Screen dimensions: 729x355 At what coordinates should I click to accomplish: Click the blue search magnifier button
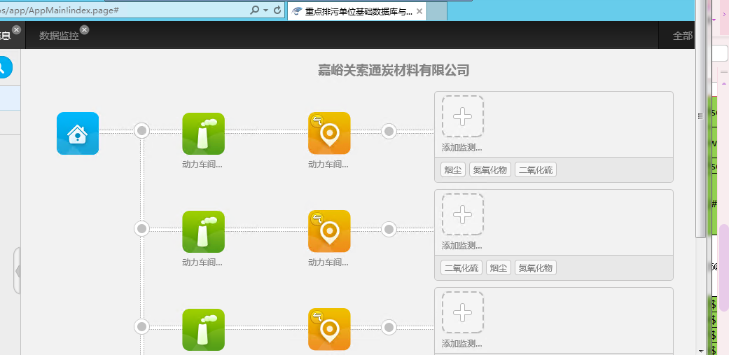click(2, 67)
